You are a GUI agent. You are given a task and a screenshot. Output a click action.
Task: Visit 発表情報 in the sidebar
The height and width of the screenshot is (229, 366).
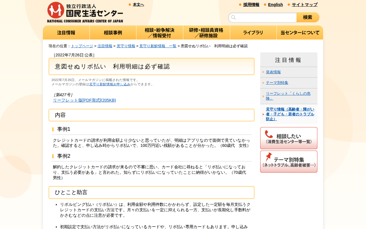click(x=273, y=72)
